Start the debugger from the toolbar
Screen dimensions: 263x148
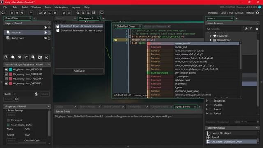(40, 13)
